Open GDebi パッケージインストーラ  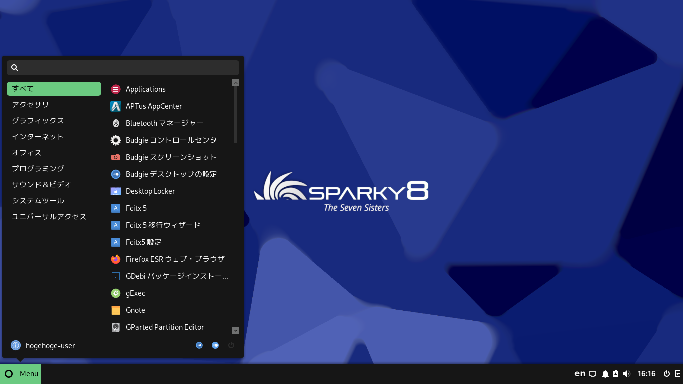pos(169,276)
